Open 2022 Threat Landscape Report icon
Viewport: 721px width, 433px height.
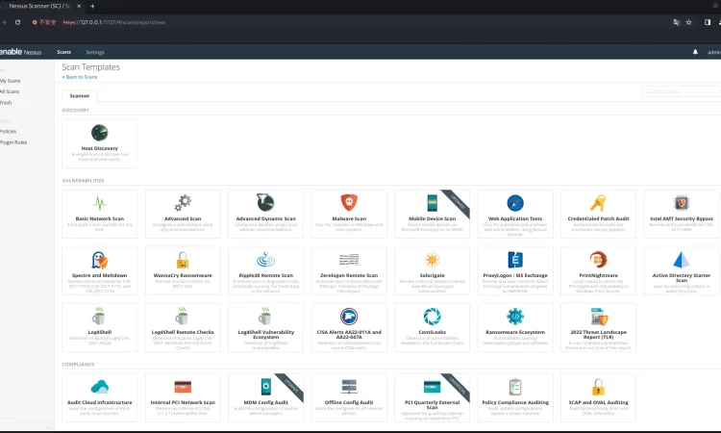(x=599, y=317)
